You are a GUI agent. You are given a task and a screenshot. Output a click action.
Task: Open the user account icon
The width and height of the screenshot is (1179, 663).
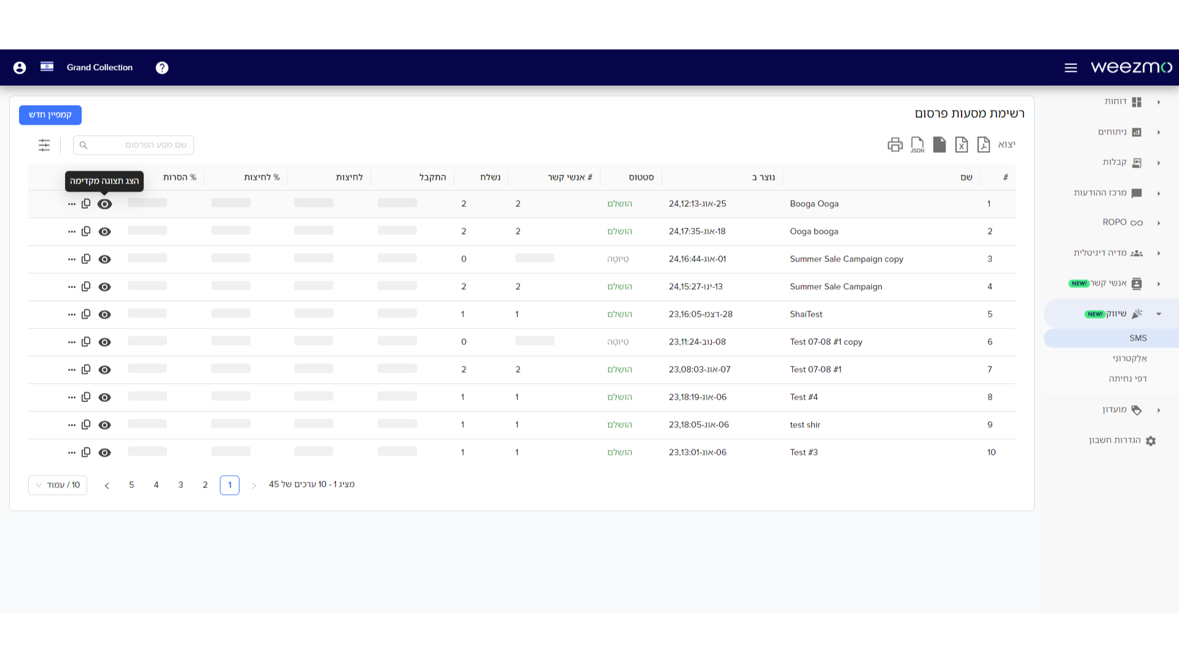20,68
